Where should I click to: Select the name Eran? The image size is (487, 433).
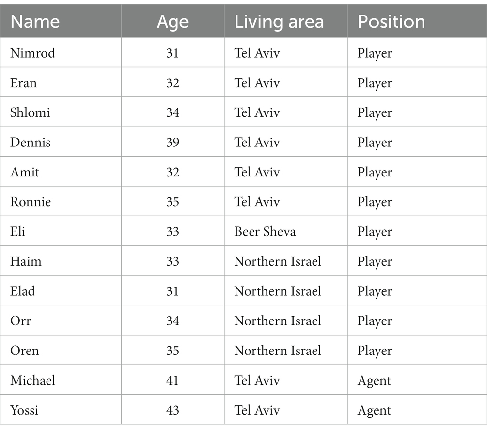pyautogui.click(x=23, y=83)
